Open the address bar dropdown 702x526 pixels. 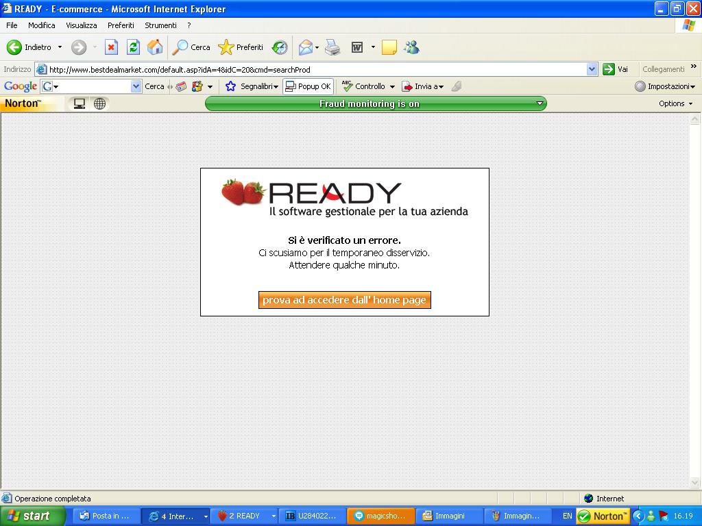pos(592,69)
